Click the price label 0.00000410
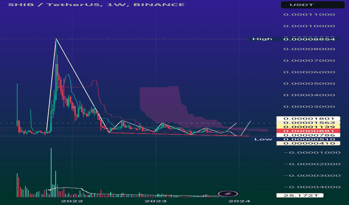Screen dimensions: 349x205 308,143
